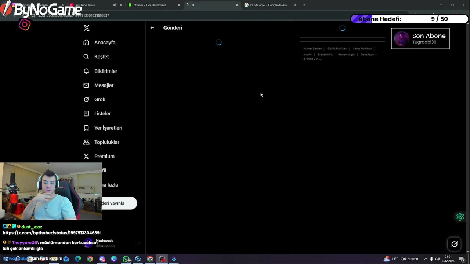The width and height of the screenshot is (470, 264).
Task: Open Listeler page
Action: coord(97,114)
